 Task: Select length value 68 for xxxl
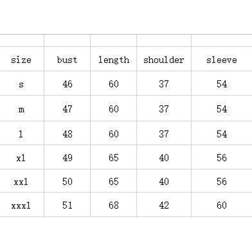(113, 205)
